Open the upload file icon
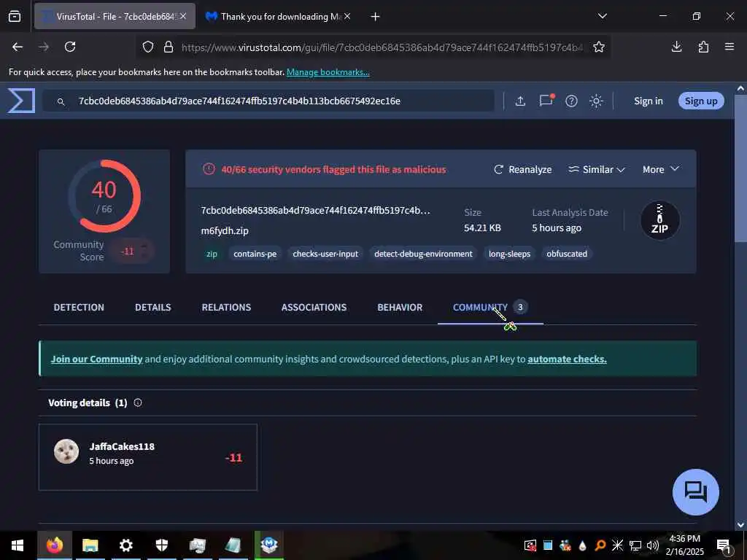Screen dimensions: 747x560 click(520, 101)
